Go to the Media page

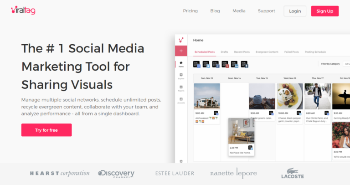239,11
